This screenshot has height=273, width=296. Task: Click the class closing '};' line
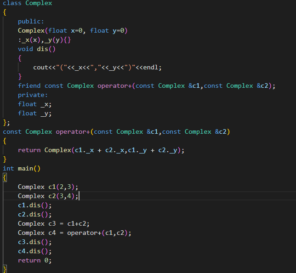pos(6,123)
